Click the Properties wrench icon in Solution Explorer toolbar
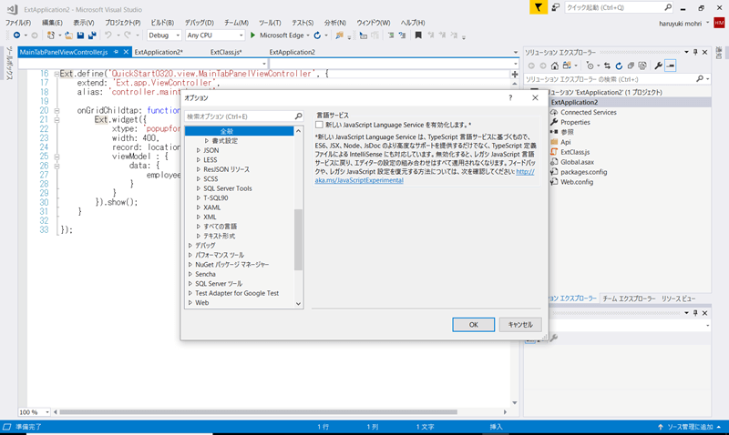Image resolution: width=729 pixels, height=435 pixels. click(658, 66)
